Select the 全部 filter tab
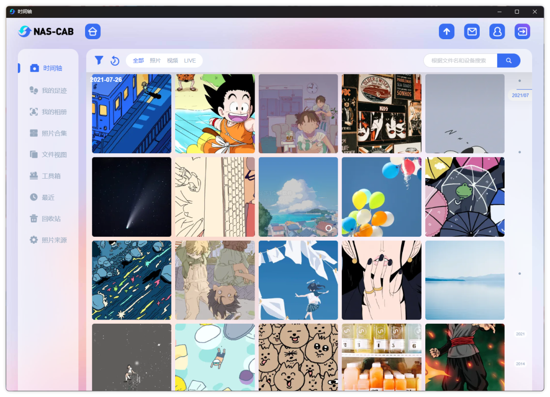 138,61
